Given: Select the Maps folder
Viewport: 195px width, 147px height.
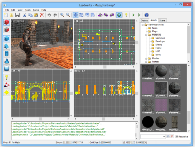Looking at the screenshot, I should pos(154,31).
